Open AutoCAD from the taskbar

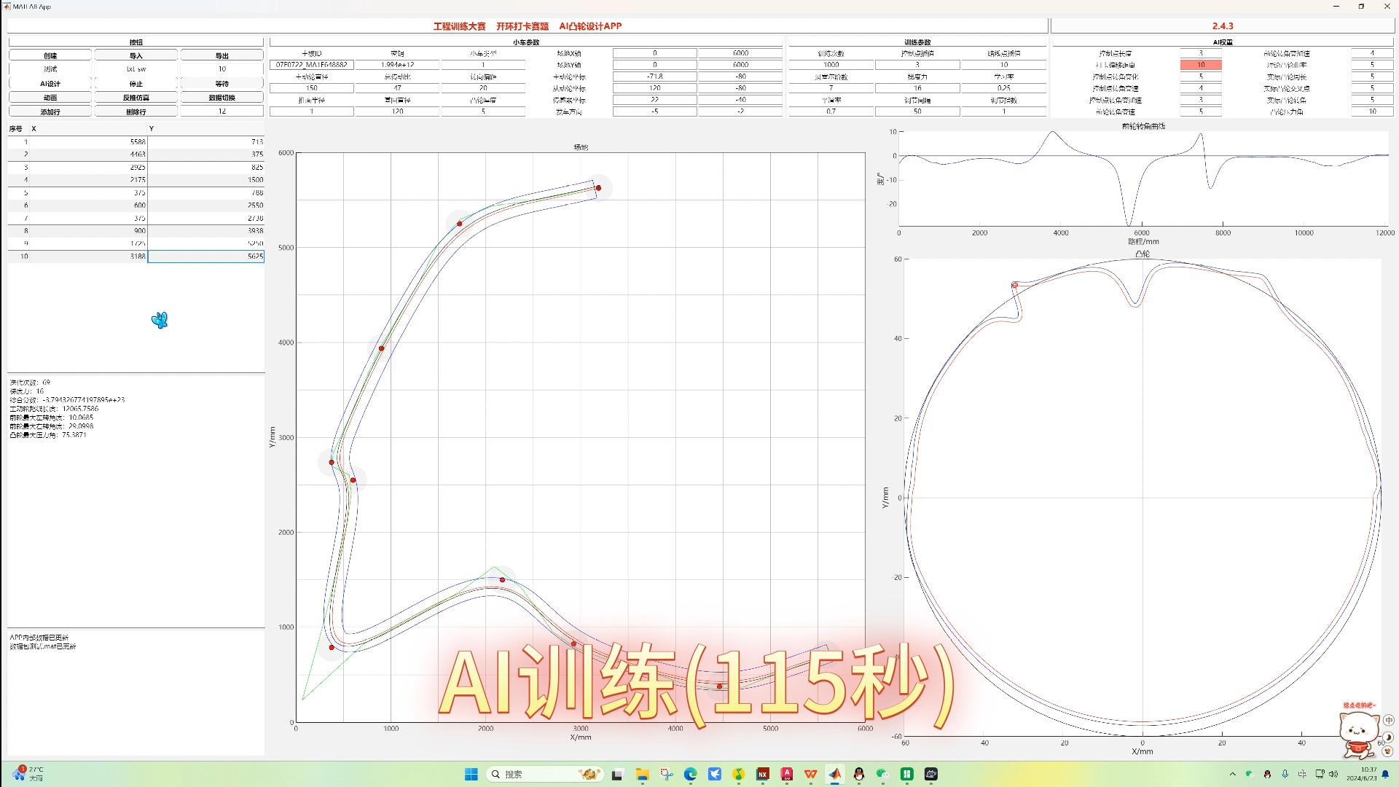[x=787, y=774]
